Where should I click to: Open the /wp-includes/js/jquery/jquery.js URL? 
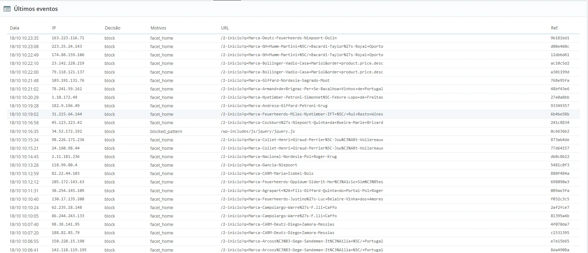(x=258, y=131)
